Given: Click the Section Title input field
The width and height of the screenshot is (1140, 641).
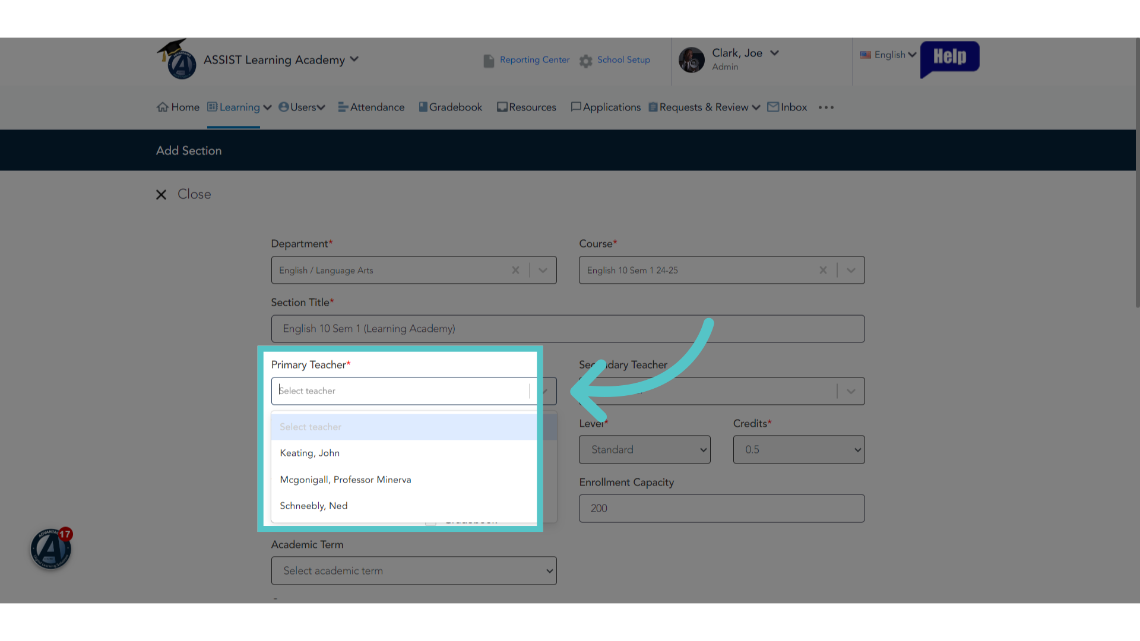Looking at the screenshot, I should point(568,329).
